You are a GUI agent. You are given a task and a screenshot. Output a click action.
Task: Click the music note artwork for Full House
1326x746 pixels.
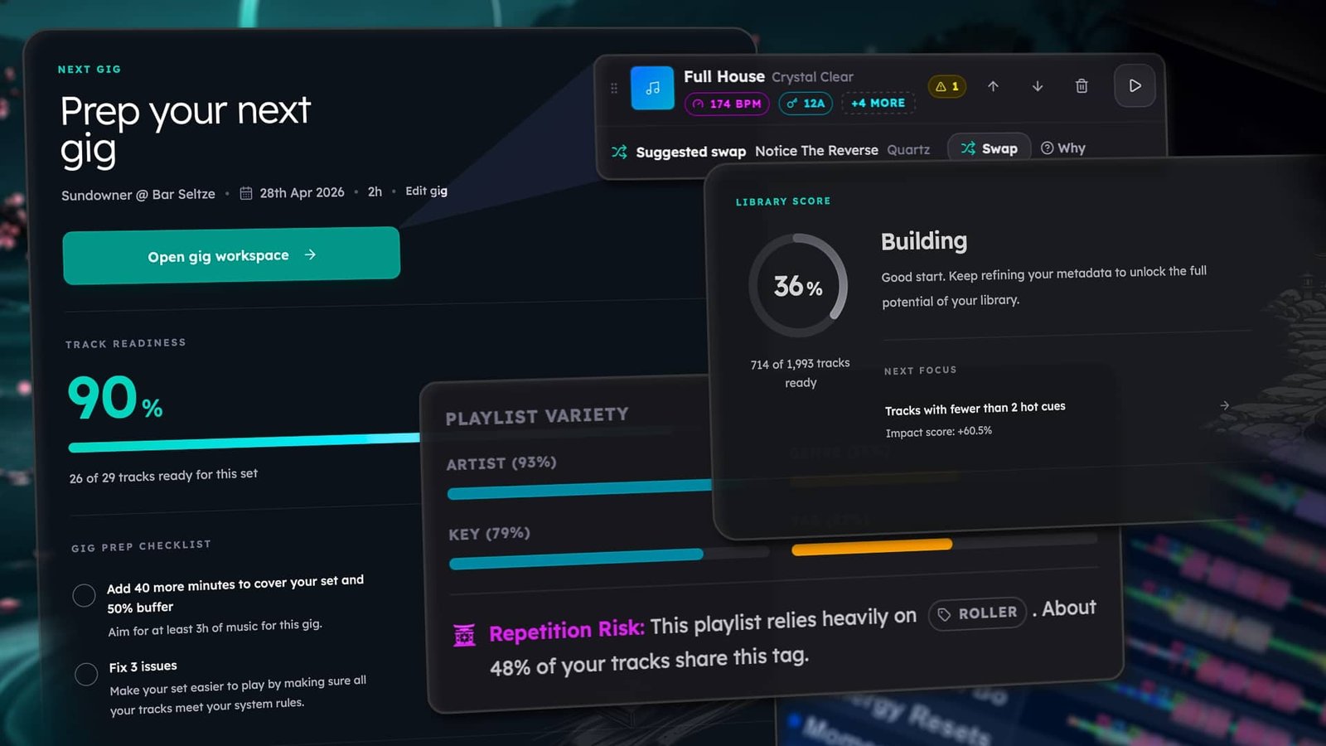tap(652, 88)
